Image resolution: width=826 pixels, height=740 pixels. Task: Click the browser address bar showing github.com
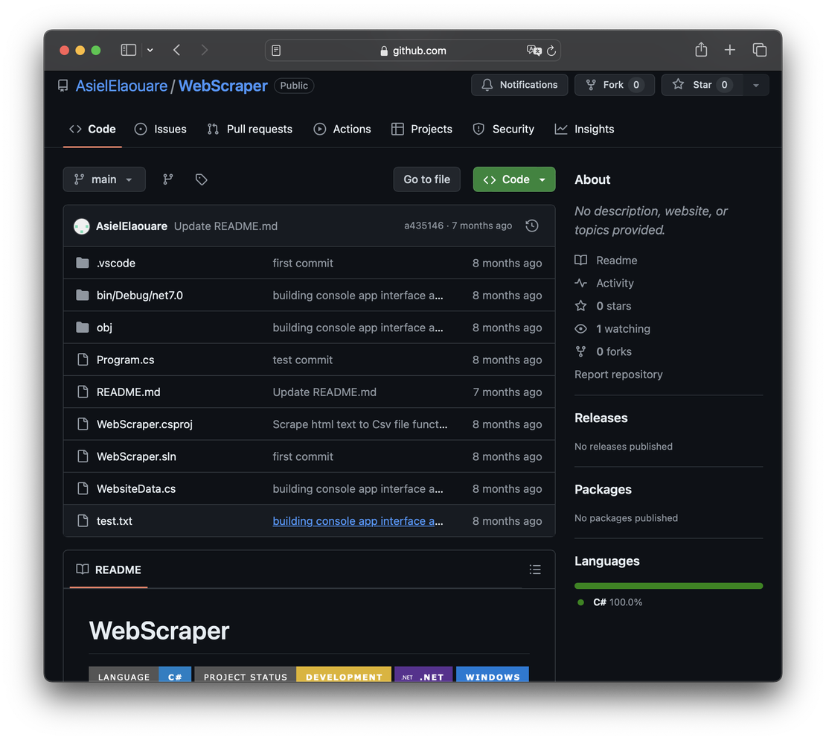pos(413,50)
